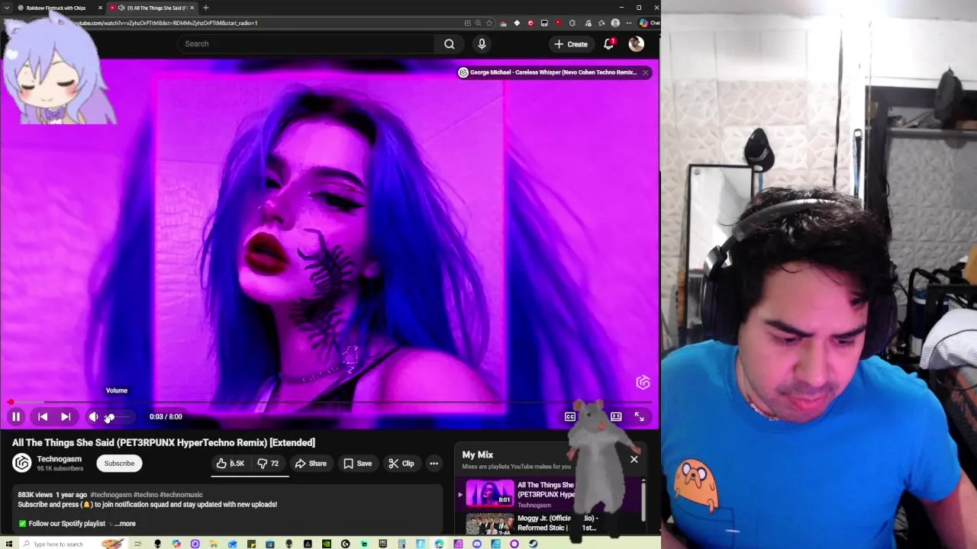The image size is (977, 549).
Task: Open the Share dialog
Action: pyautogui.click(x=311, y=464)
